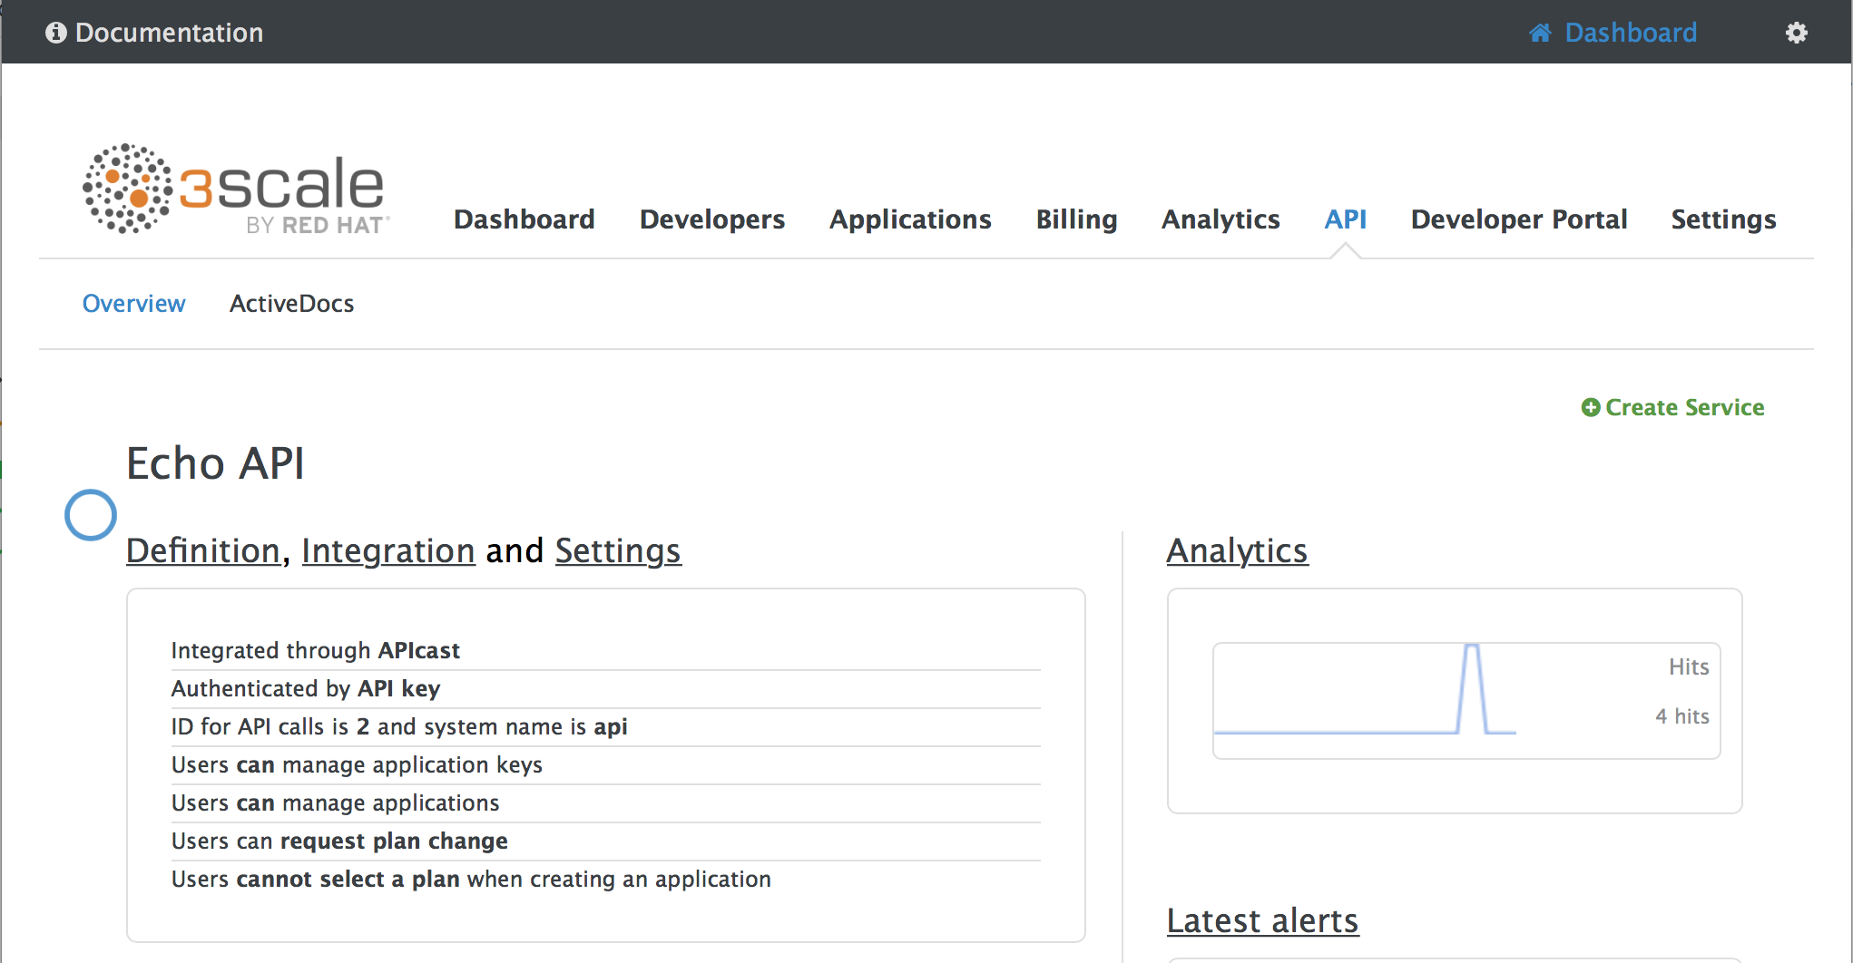Select Analytics in main navigation

(x=1221, y=219)
